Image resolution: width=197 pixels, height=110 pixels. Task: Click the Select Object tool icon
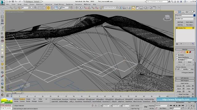[x=32, y=8]
